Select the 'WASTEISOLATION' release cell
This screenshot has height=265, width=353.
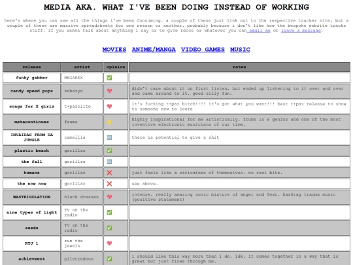(x=32, y=197)
